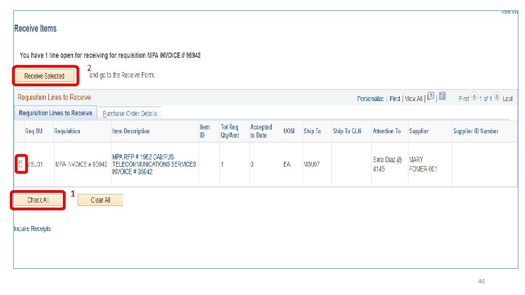This screenshot has height=295, width=525.
Task: Click the First navigation link
Action: 464,99
